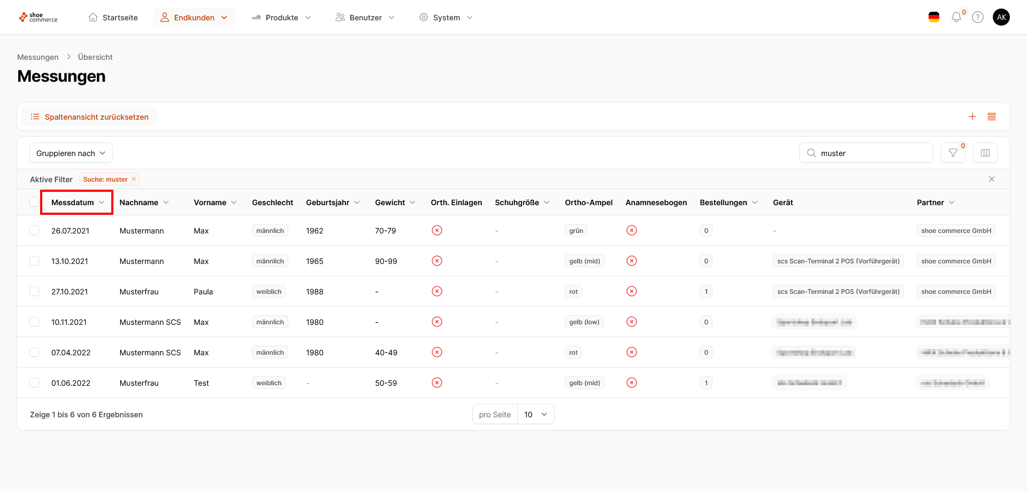Click the help question mark icon
This screenshot has width=1027, height=491.
978,18
